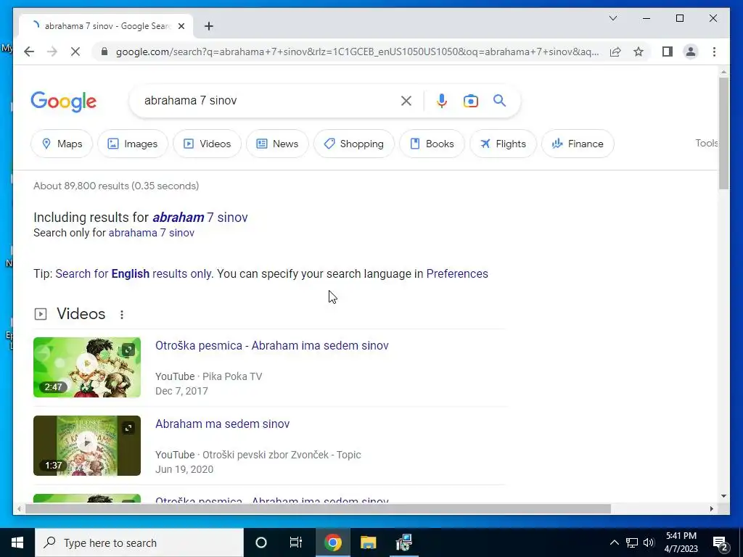Open the network icon in system tray
Viewport: 743px width, 557px height.
(632, 542)
